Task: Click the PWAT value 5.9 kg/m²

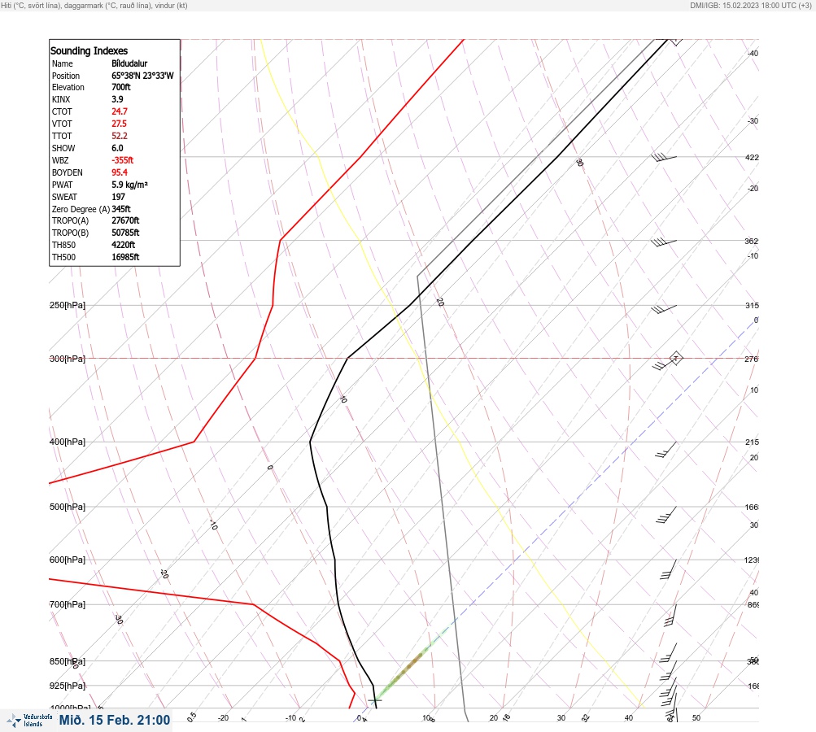Action: (x=129, y=185)
